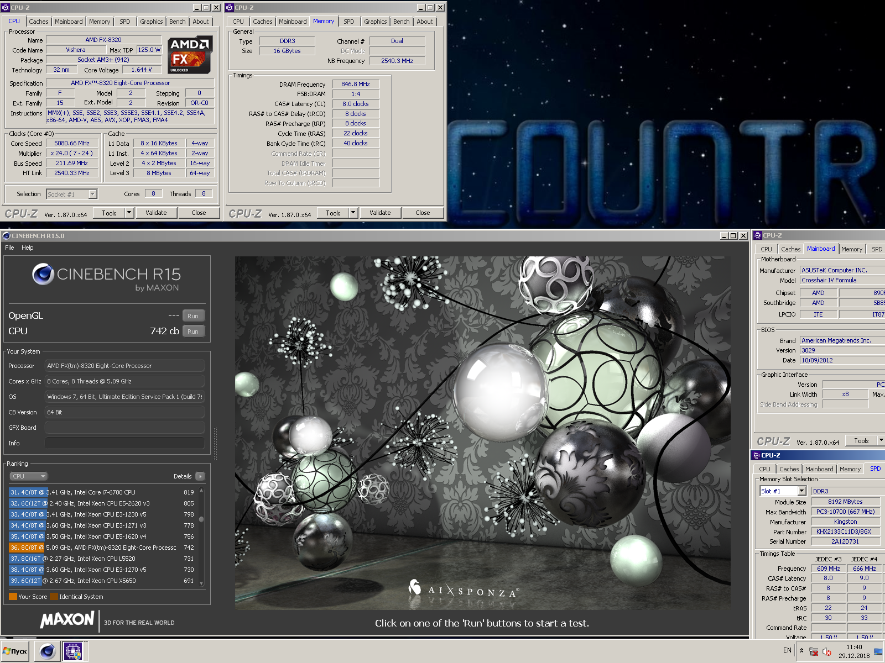
Task: Click the Crosshair IV Formula model field
Action: coord(842,280)
